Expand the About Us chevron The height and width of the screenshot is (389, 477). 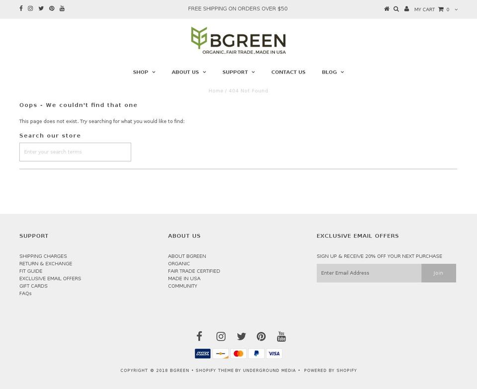(x=204, y=72)
